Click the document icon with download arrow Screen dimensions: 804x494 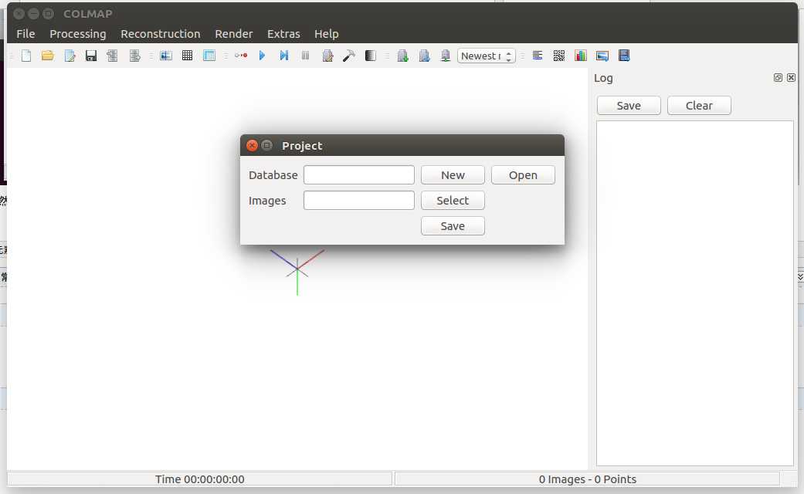click(445, 56)
